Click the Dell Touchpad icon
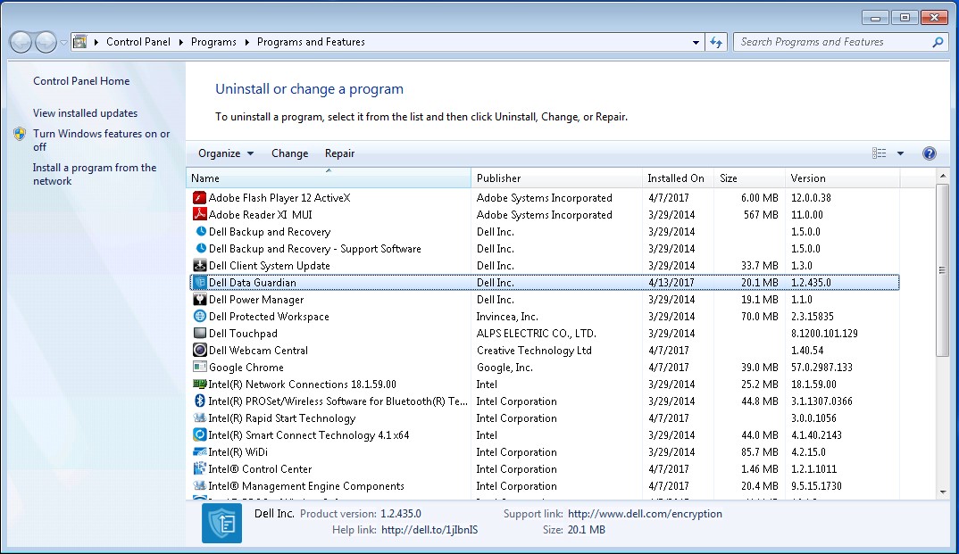Screen dimensions: 959x554 (x=198, y=333)
